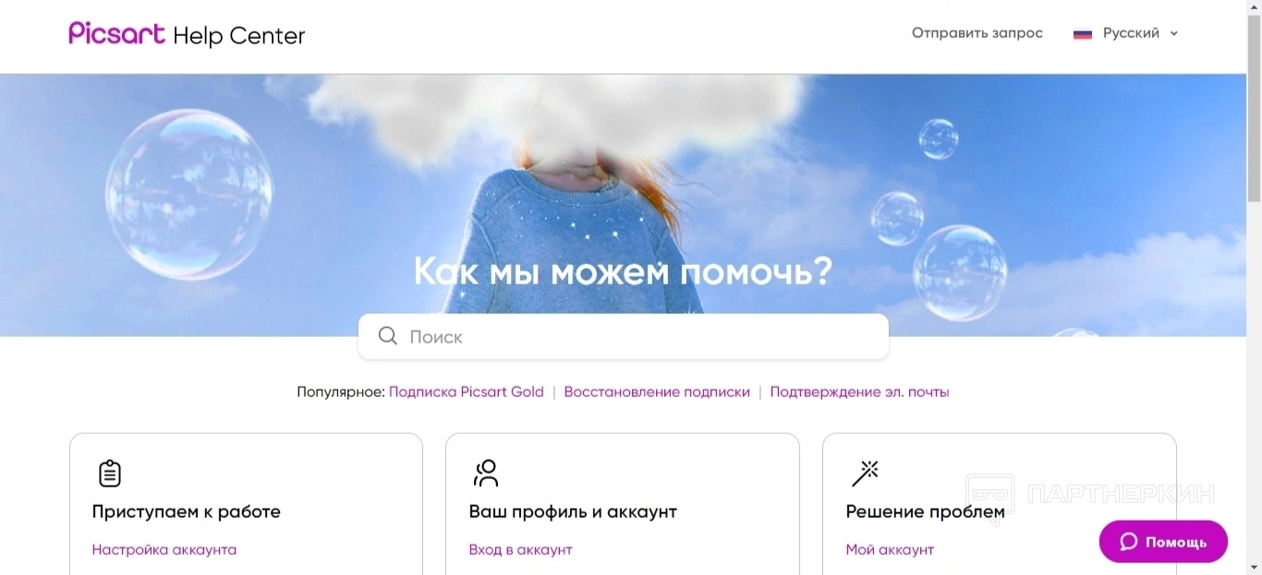Follow the Вход в аккаунт link
Image resolution: width=1262 pixels, height=575 pixels.
click(521, 549)
